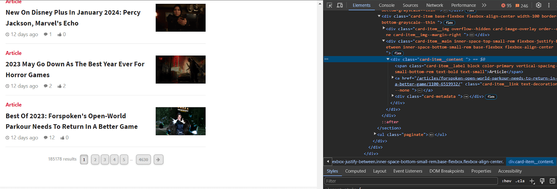Open New On Disney Plus article headline
557x189 pixels.
pyautogui.click(x=73, y=18)
